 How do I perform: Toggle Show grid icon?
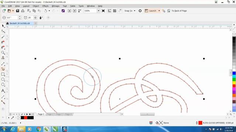coord(115,11)
